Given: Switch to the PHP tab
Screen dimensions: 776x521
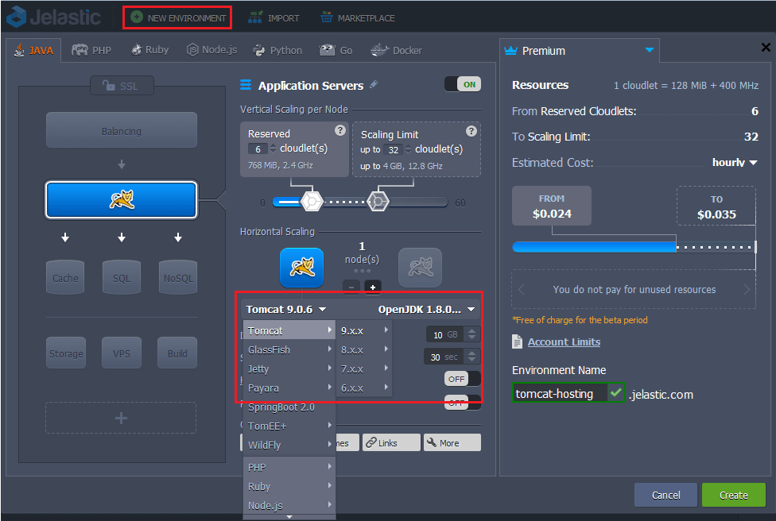Looking at the screenshot, I should (91, 50).
